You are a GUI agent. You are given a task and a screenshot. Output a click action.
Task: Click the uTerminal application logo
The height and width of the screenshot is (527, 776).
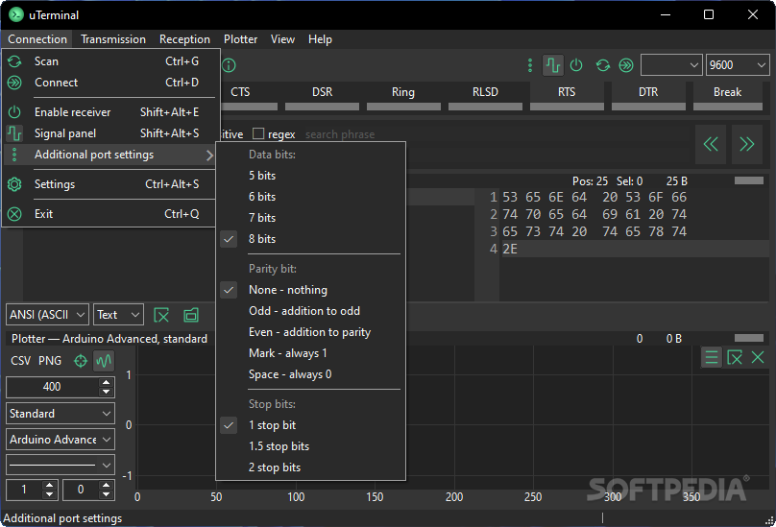(x=16, y=14)
